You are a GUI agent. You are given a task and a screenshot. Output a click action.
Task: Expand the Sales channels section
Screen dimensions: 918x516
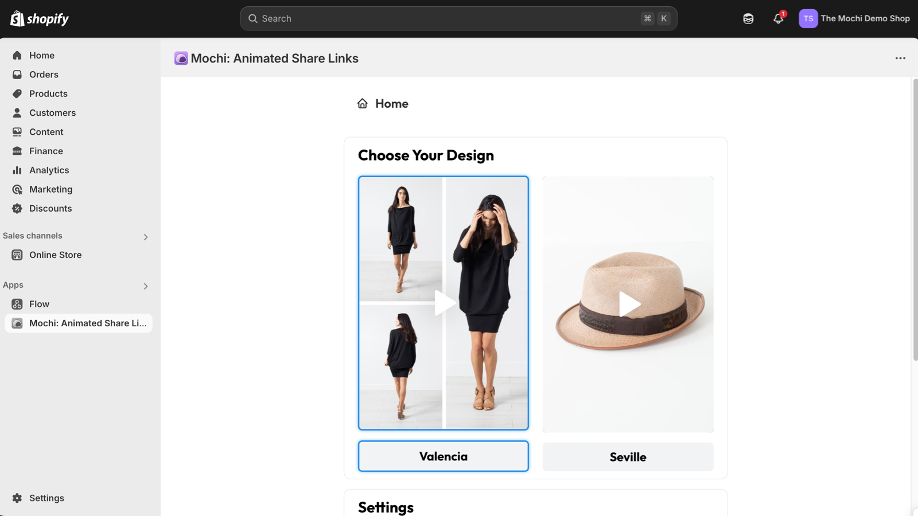(x=146, y=237)
